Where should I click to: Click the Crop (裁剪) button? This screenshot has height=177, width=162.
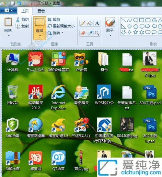(x=54, y=19)
